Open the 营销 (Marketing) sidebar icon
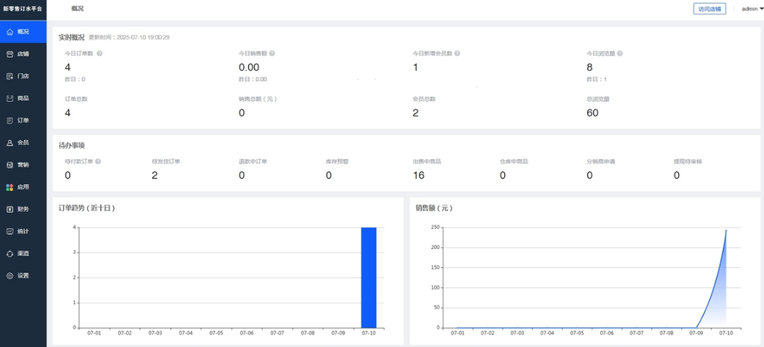764x347 pixels. pos(10,164)
